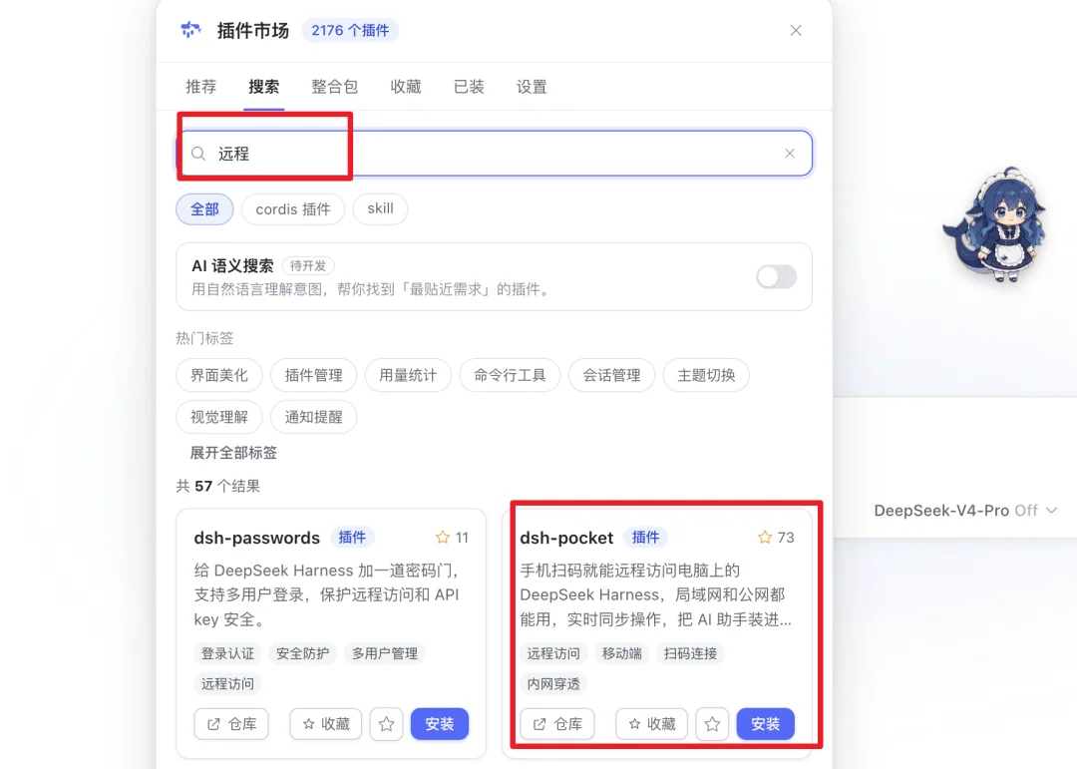The height and width of the screenshot is (769, 1077).
Task: Star the dsh-pocket plugin icon button
Action: pyautogui.click(x=712, y=724)
